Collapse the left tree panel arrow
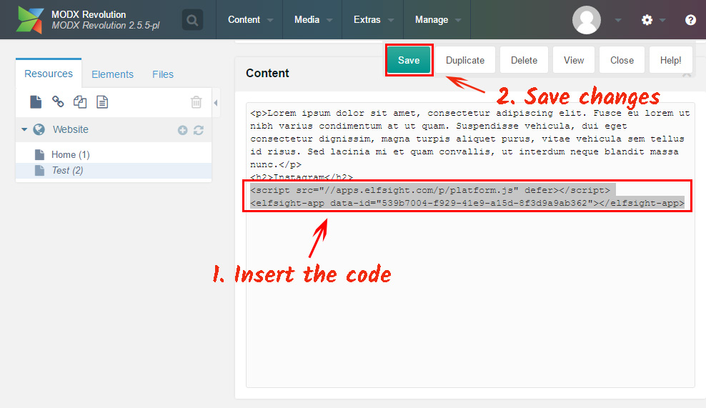The image size is (706, 408). [x=216, y=103]
